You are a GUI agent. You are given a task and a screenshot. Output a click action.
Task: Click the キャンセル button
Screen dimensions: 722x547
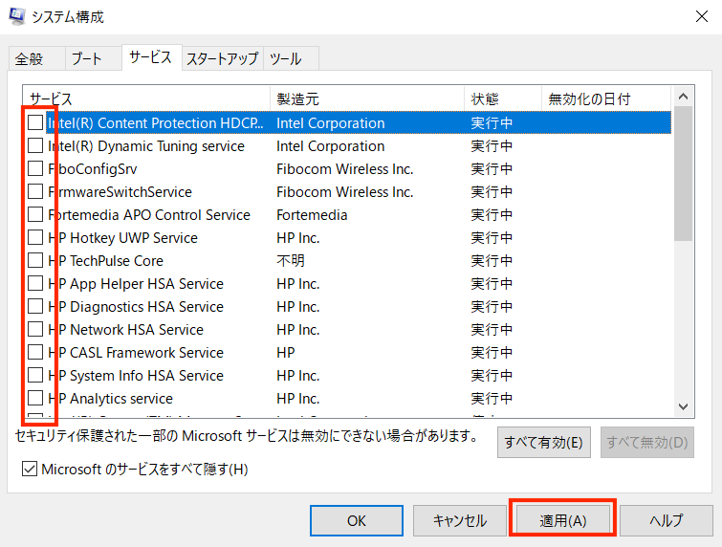coord(460,521)
